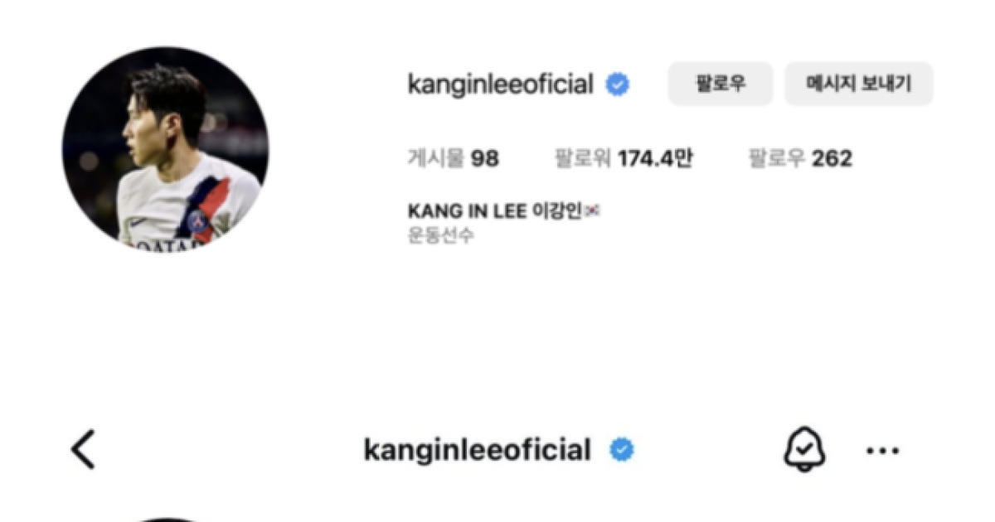Tap the 메시지 보내기 message button
This screenshot has width=995, height=522.
tap(859, 84)
